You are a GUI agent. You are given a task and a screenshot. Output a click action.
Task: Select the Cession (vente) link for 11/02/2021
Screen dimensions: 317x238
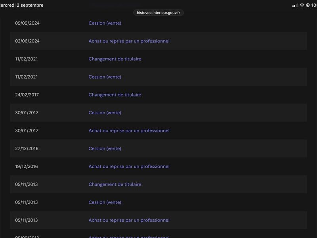[x=105, y=77]
